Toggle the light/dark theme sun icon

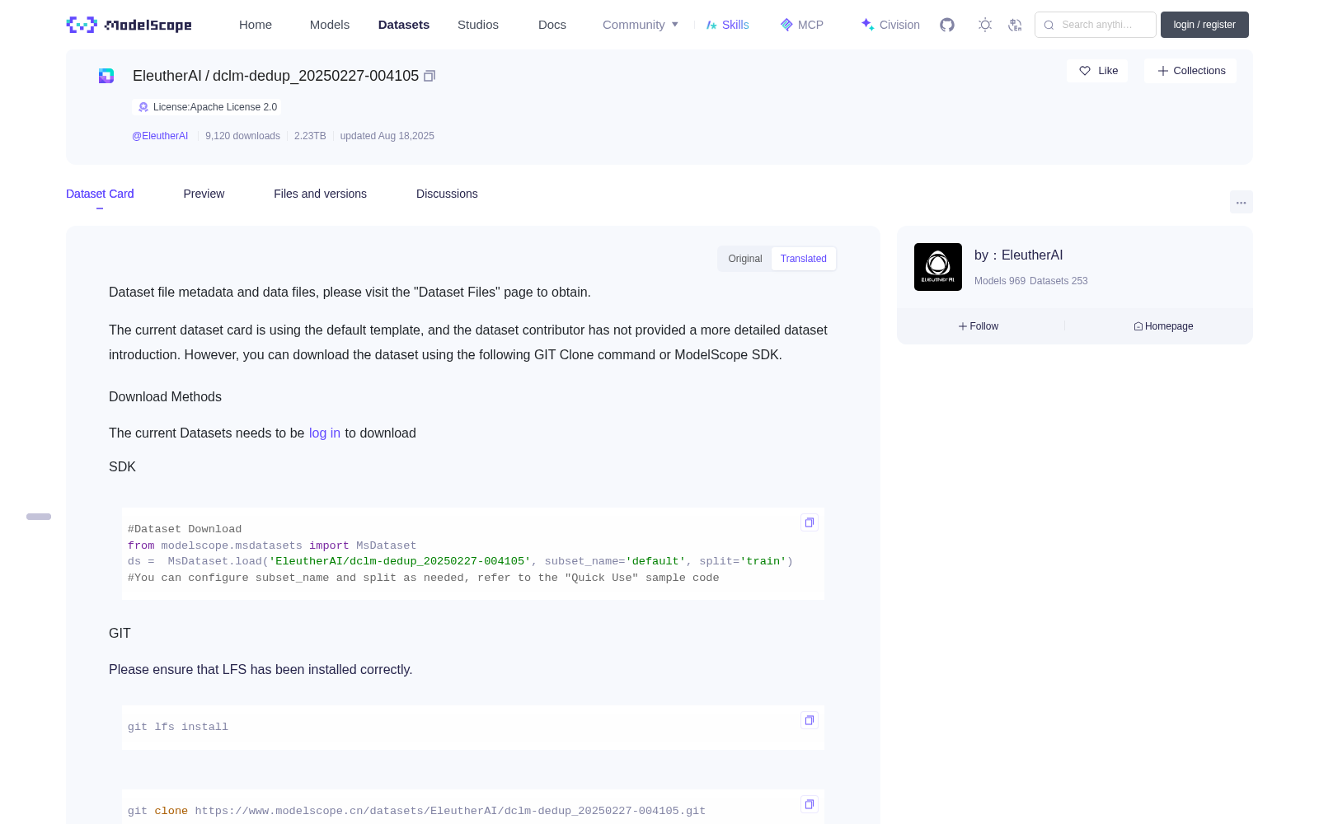click(x=985, y=25)
